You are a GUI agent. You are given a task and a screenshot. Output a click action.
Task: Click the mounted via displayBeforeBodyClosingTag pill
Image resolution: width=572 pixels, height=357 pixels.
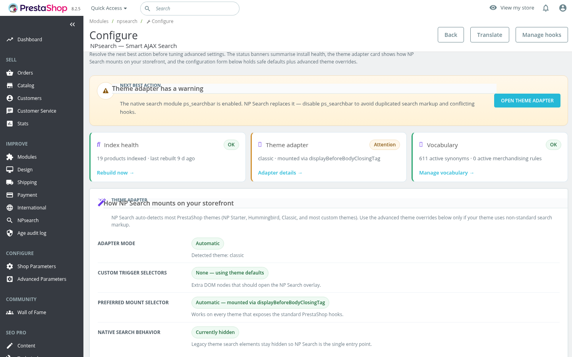[x=260, y=303]
